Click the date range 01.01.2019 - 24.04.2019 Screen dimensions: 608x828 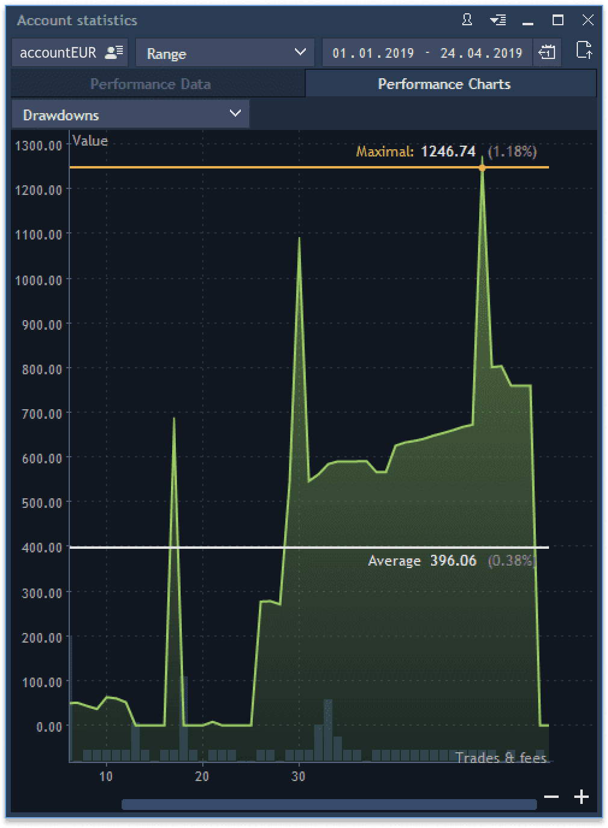pos(429,52)
